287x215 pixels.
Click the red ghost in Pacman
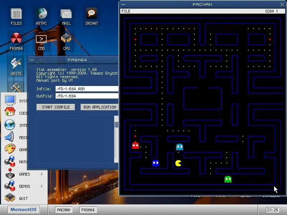pos(136,146)
